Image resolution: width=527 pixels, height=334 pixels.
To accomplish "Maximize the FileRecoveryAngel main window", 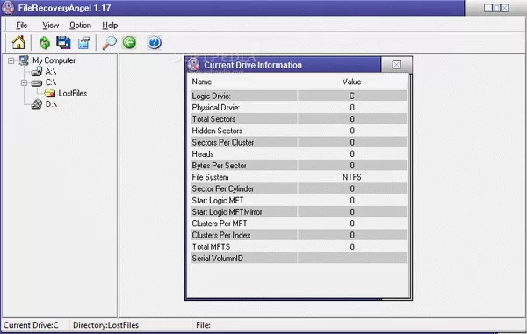I will [x=496, y=8].
